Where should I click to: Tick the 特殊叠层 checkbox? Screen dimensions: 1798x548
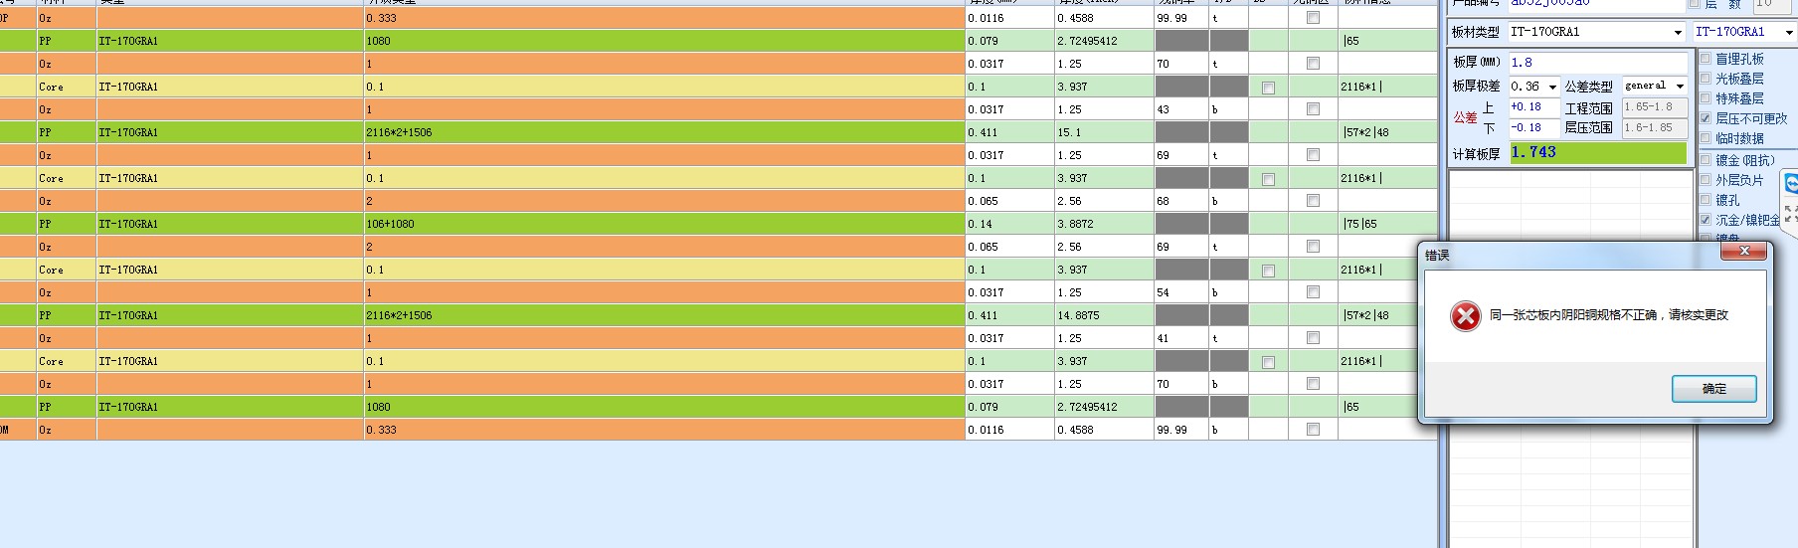click(x=1706, y=98)
